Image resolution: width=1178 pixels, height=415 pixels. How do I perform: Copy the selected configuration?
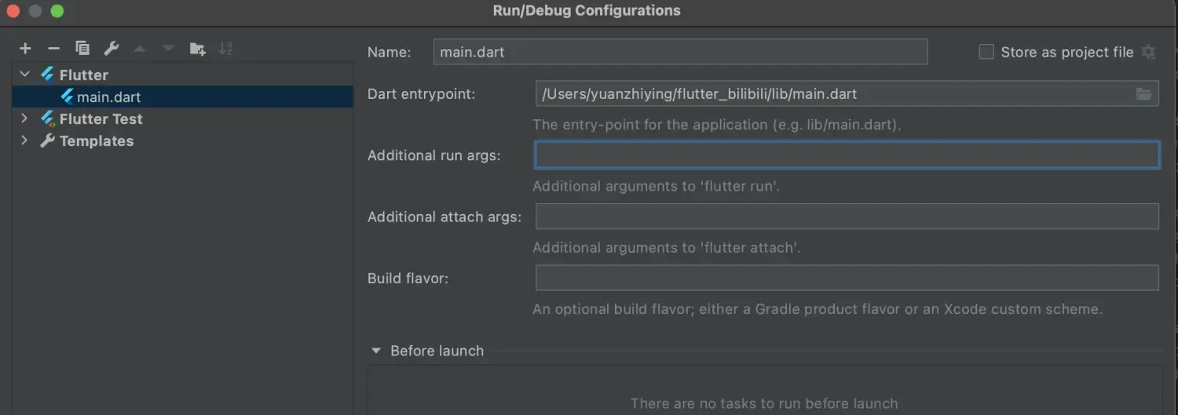click(82, 49)
